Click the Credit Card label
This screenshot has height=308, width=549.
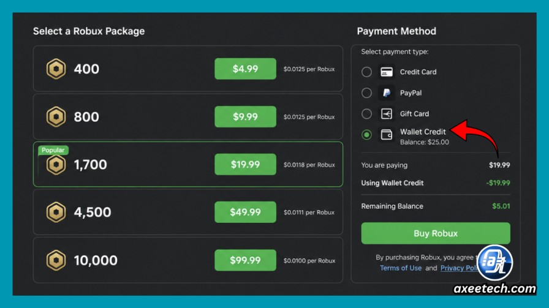tap(418, 72)
